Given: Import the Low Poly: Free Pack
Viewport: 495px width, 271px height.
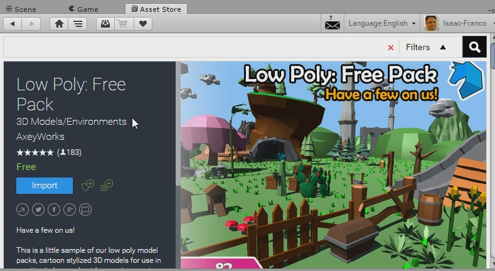Looking at the screenshot, I should [x=45, y=186].
